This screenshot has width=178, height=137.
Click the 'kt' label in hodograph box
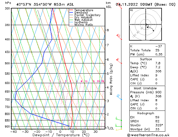[x=132, y=10]
